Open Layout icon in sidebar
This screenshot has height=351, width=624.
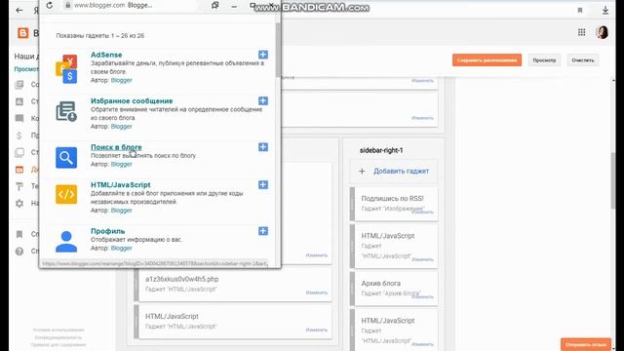[x=19, y=170]
